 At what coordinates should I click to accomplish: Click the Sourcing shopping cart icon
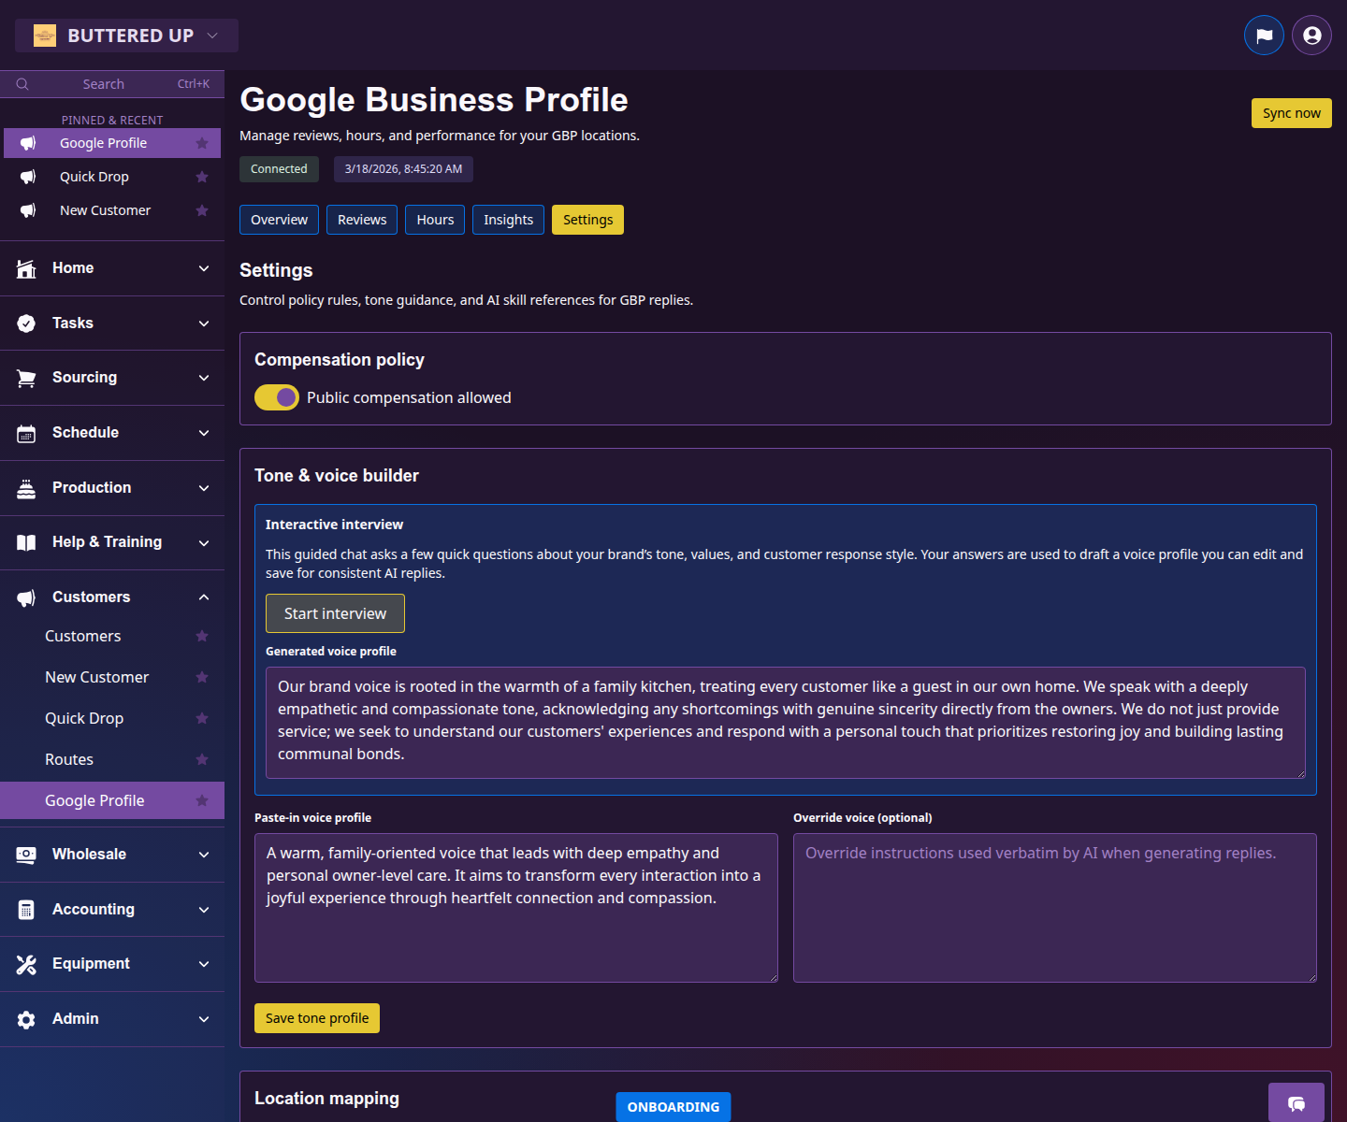(26, 378)
